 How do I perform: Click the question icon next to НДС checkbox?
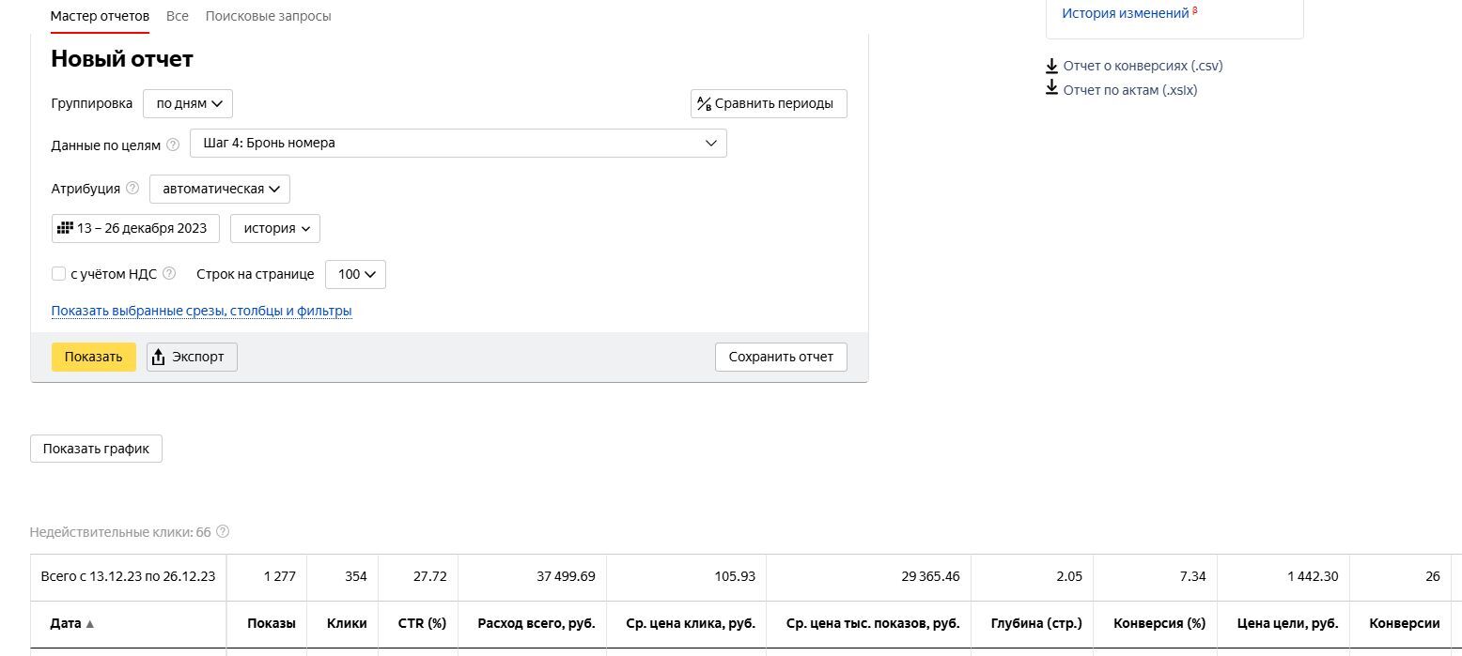coord(169,274)
